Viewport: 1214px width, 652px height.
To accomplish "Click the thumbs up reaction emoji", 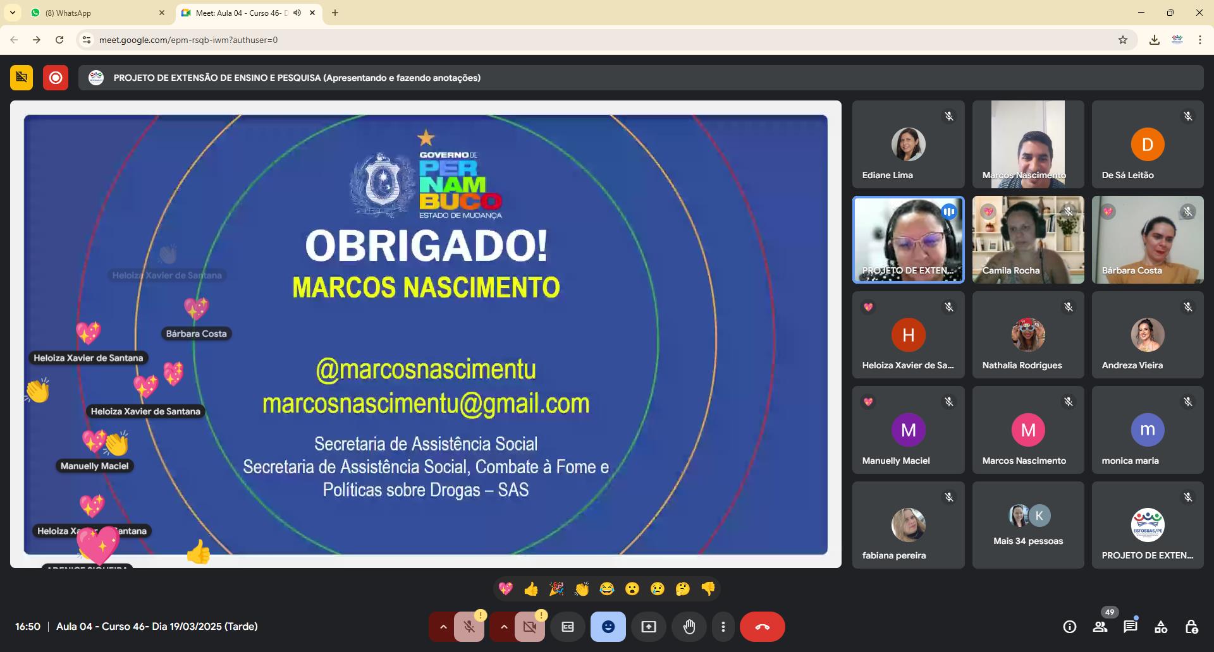I will tap(531, 589).
